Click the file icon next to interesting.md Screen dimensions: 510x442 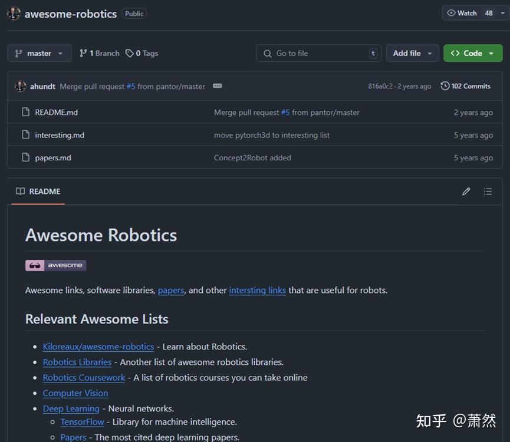pos(24,134)
